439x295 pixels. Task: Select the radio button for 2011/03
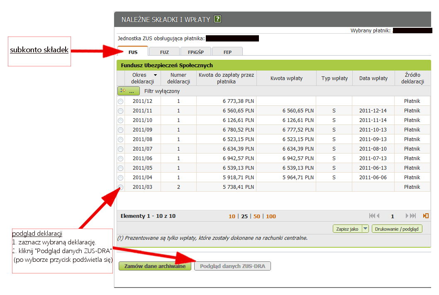tap(120, 187)
